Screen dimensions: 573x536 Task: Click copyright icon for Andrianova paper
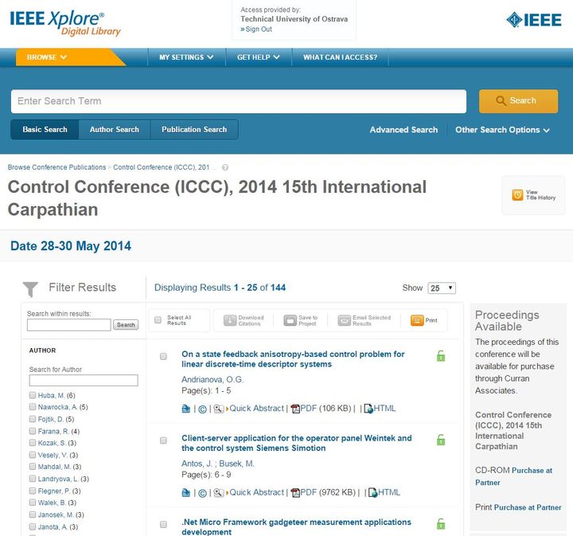tap(202, 409)
